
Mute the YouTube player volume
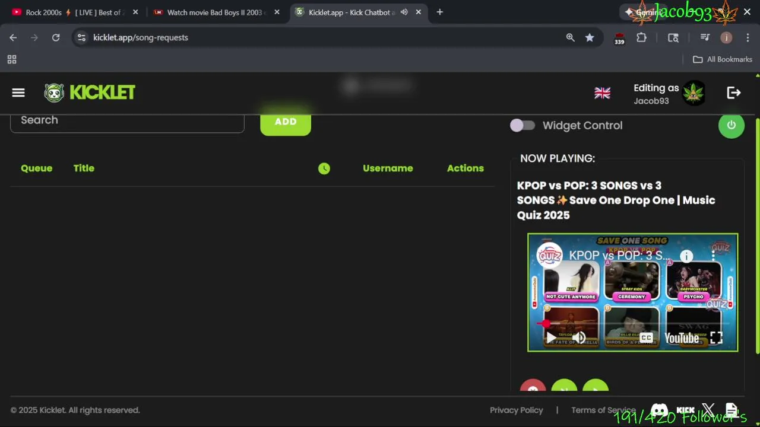point(579,338)
